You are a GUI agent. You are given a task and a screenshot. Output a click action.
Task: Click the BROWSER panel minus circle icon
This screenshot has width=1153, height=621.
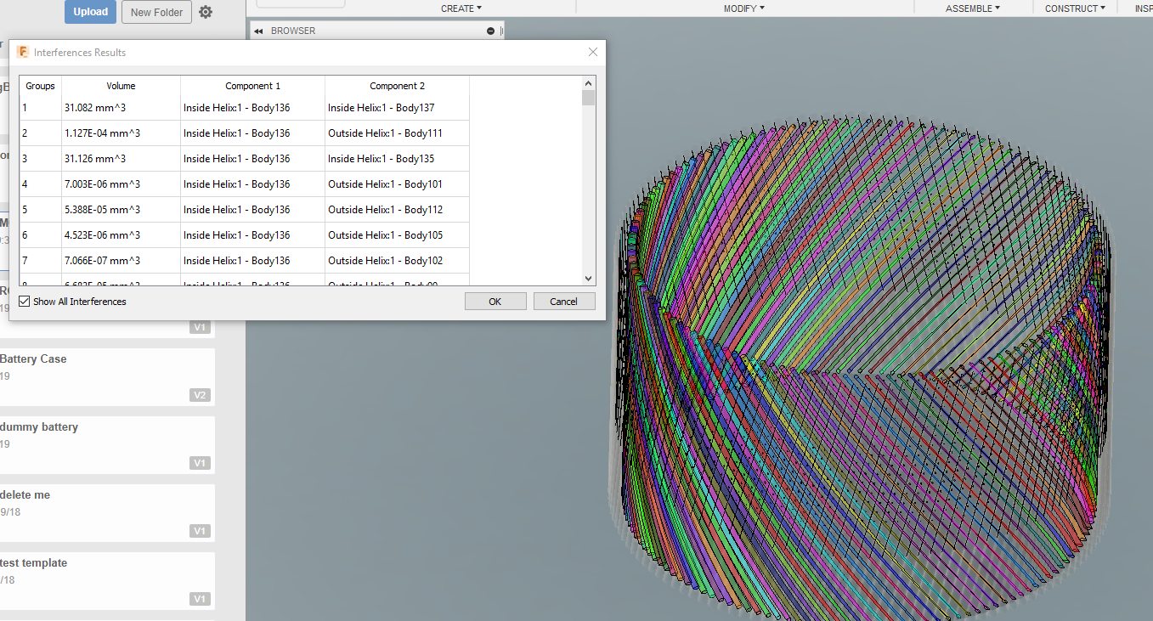point(490,31)
